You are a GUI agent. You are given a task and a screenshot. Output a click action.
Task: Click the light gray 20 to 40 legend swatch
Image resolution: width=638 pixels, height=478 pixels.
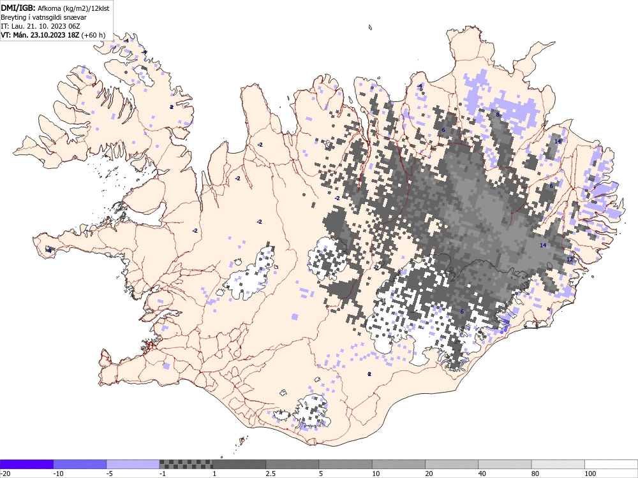point(452,464)
